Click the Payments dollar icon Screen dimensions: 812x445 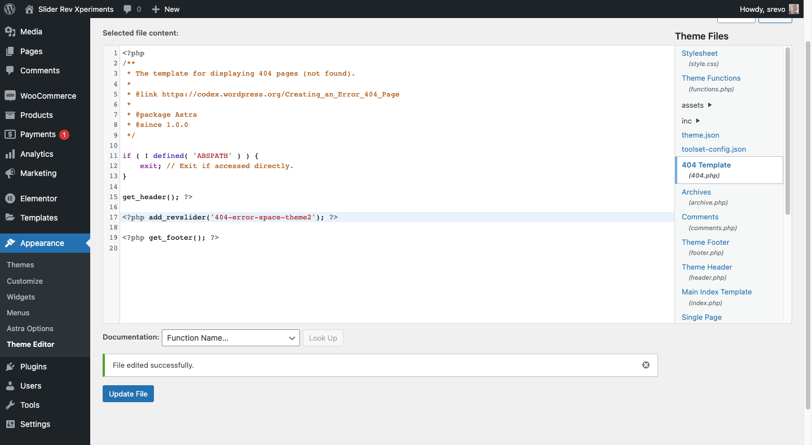click(x=10, y=134)
